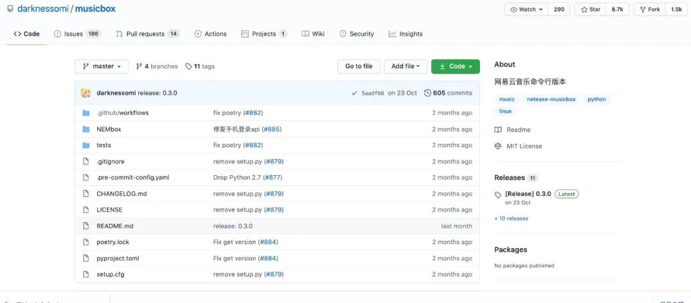This screenshot has height=303, width=691.
Task: Open the poetry.lock file
Action: click(113, 242)
